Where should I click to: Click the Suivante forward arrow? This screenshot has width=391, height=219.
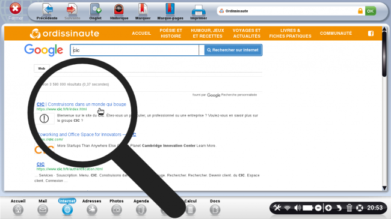click(72, 11)
